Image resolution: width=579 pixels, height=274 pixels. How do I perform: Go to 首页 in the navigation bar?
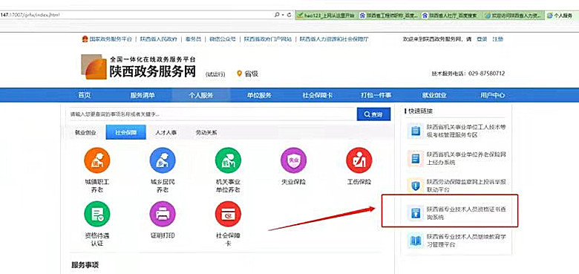pyautogui.click(x=84, y=95)
